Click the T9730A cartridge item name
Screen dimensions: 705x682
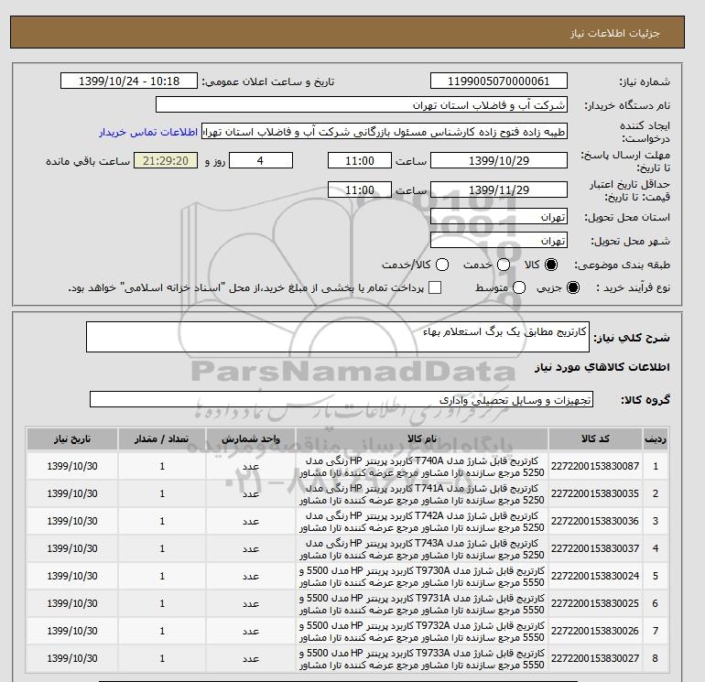422,577
